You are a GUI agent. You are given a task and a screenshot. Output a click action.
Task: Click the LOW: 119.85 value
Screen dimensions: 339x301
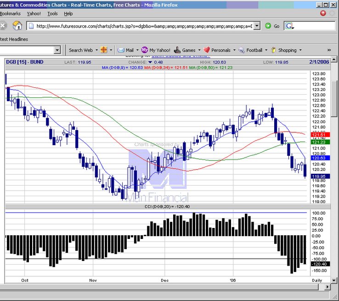click(276, 62)
